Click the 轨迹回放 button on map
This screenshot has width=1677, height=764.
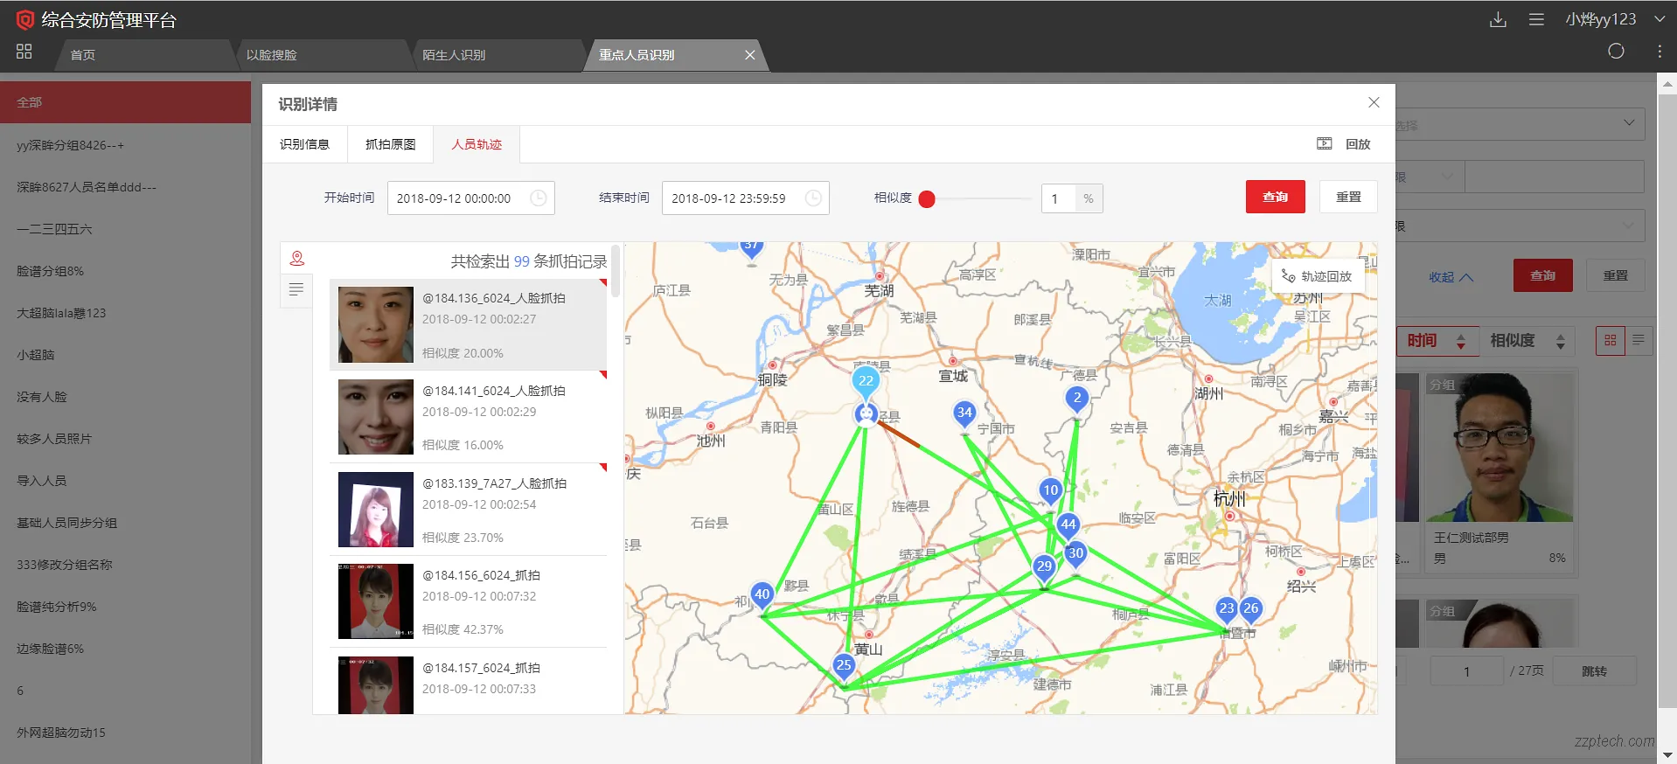(x=1318, y=276)
